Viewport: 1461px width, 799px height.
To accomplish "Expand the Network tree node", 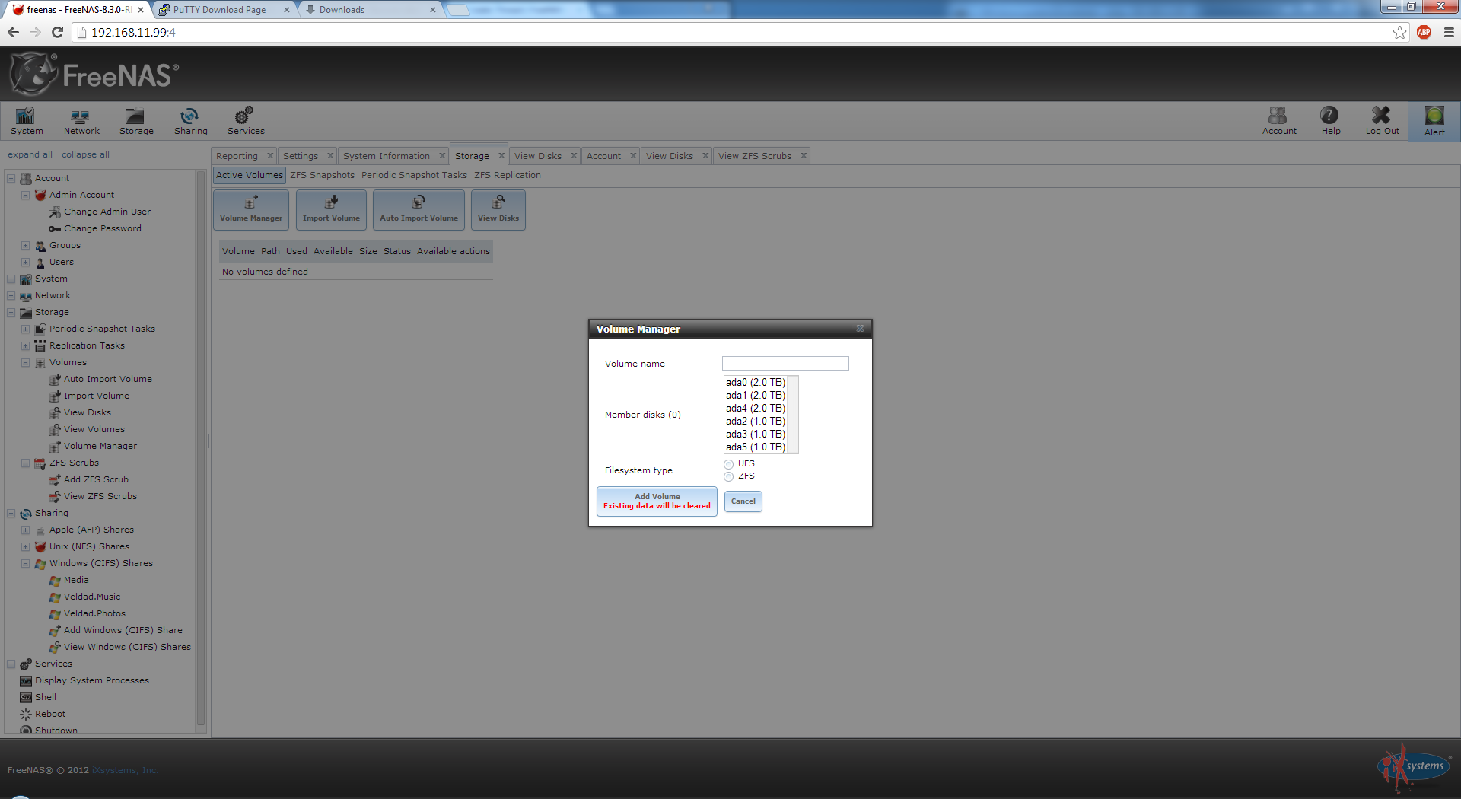I will click(11, 295).
